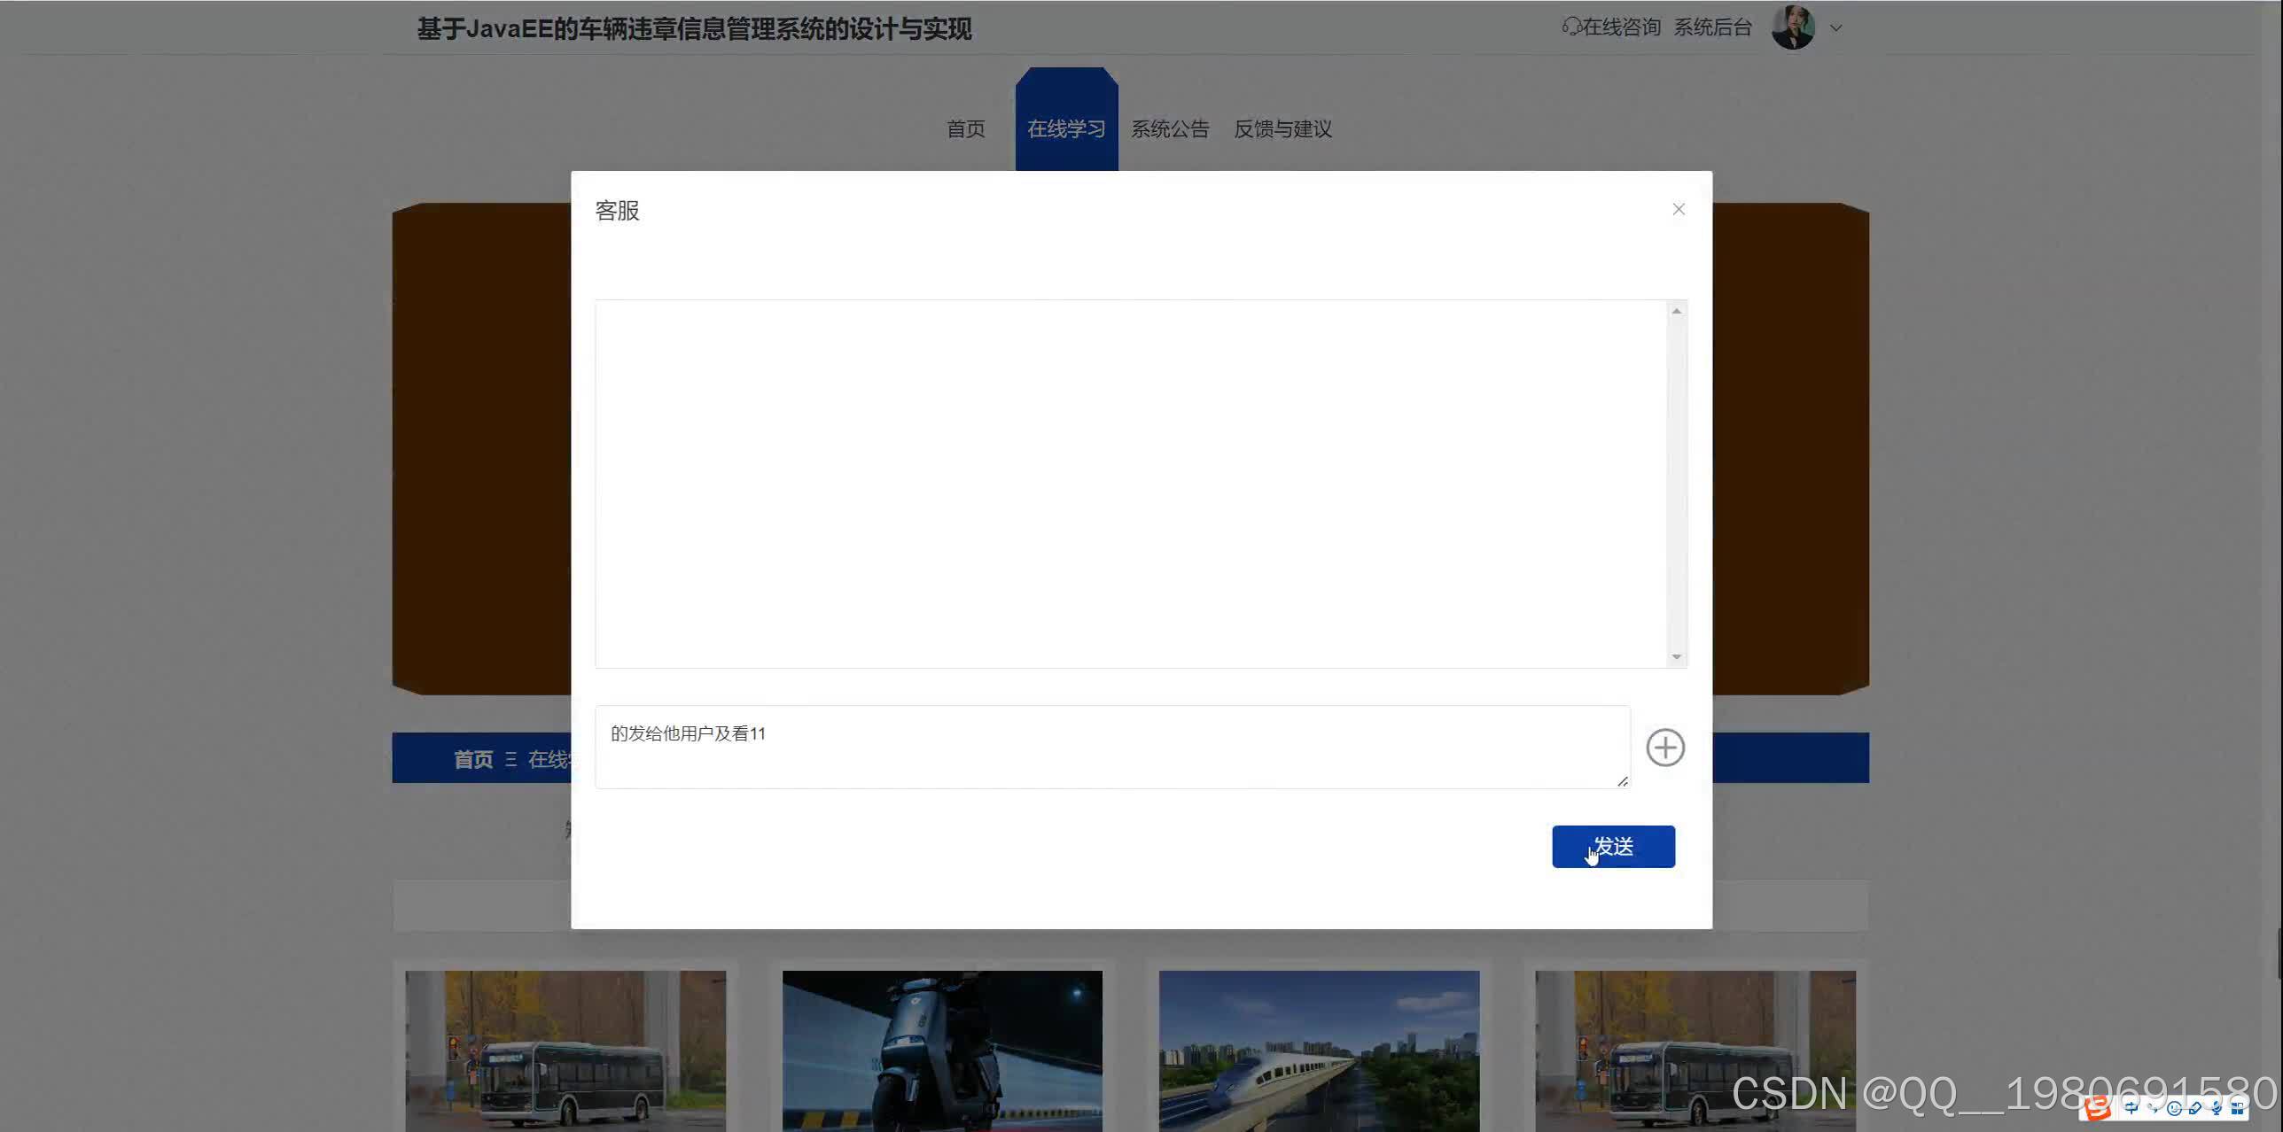Viewport: 2283px width, 1132px height.
Task: Select the pencil edit icon in bottom-right toolbar
Action: [2195, 1110]
